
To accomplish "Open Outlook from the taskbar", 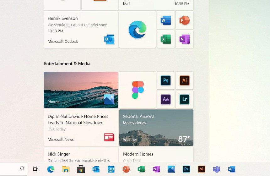I will (96, 169).
